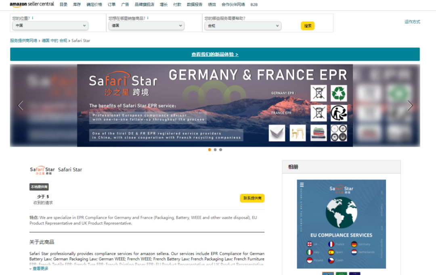The width and height of the screenshot is (436, 275).
Task: Open the B2B menu
Action: (x=254, y=4)
